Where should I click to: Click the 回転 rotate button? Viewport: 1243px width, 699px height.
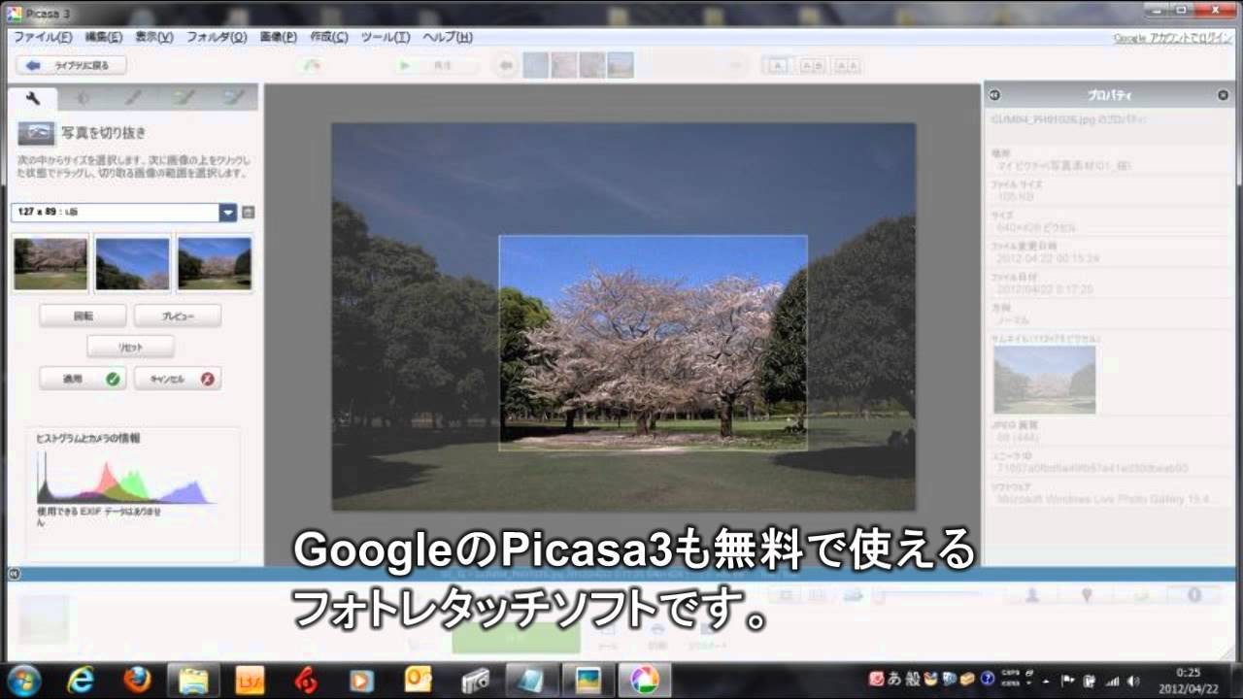click(x=83, y=316)
